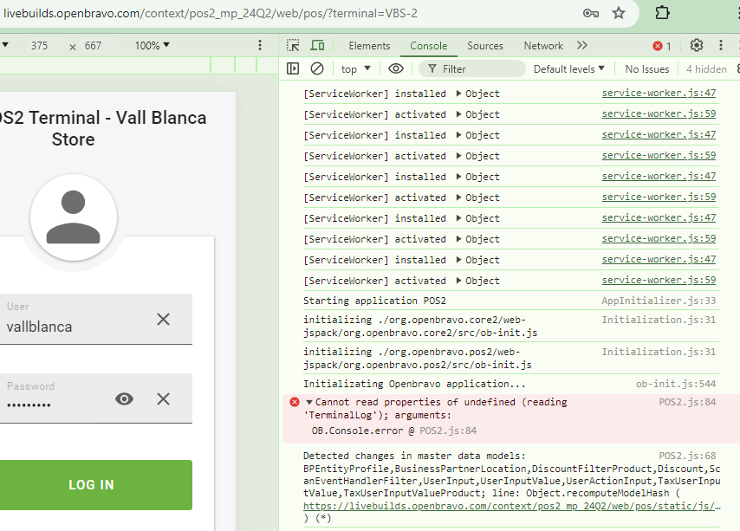Open AppInitializer.js:33 source link
Image resolution: width=740 pixels, height=531 pixels.
pos(659,301)
